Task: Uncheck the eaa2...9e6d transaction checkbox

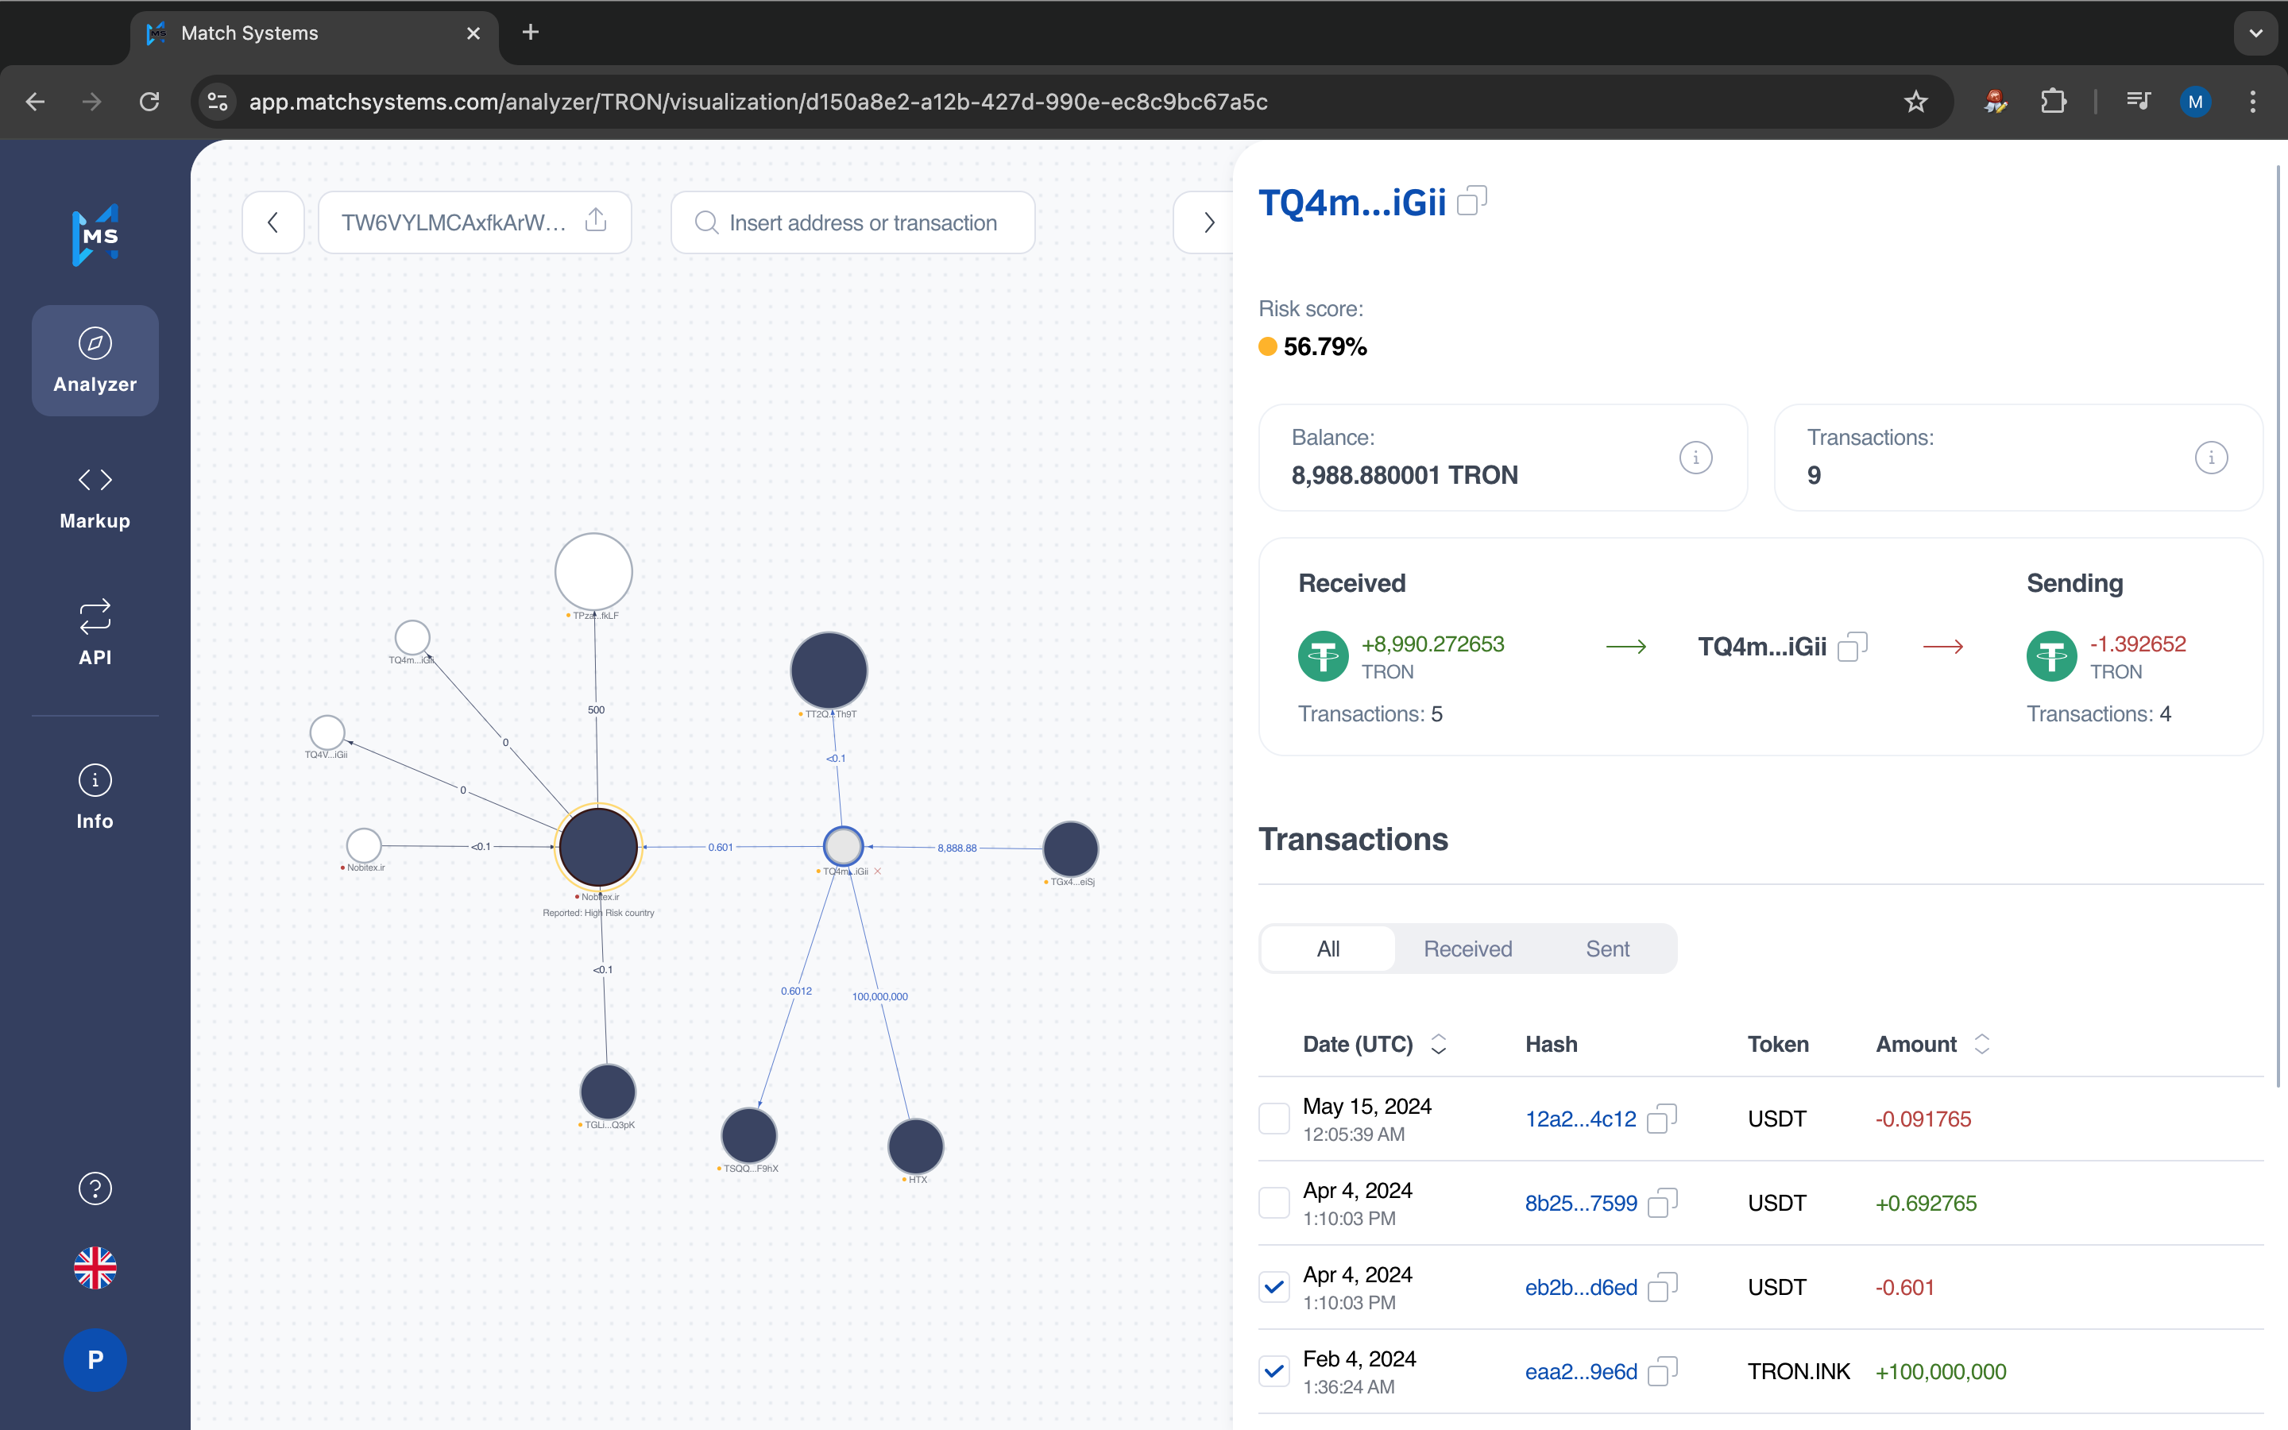Action: click(x=1273, y=1370)
